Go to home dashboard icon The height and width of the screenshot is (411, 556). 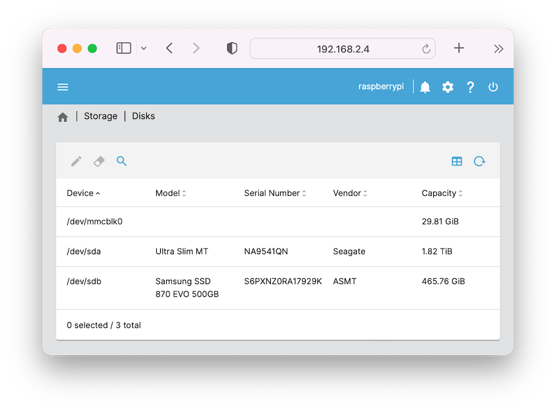coord(63,117)
